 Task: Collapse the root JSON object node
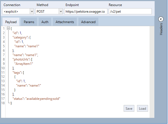(x=8, y=29)
